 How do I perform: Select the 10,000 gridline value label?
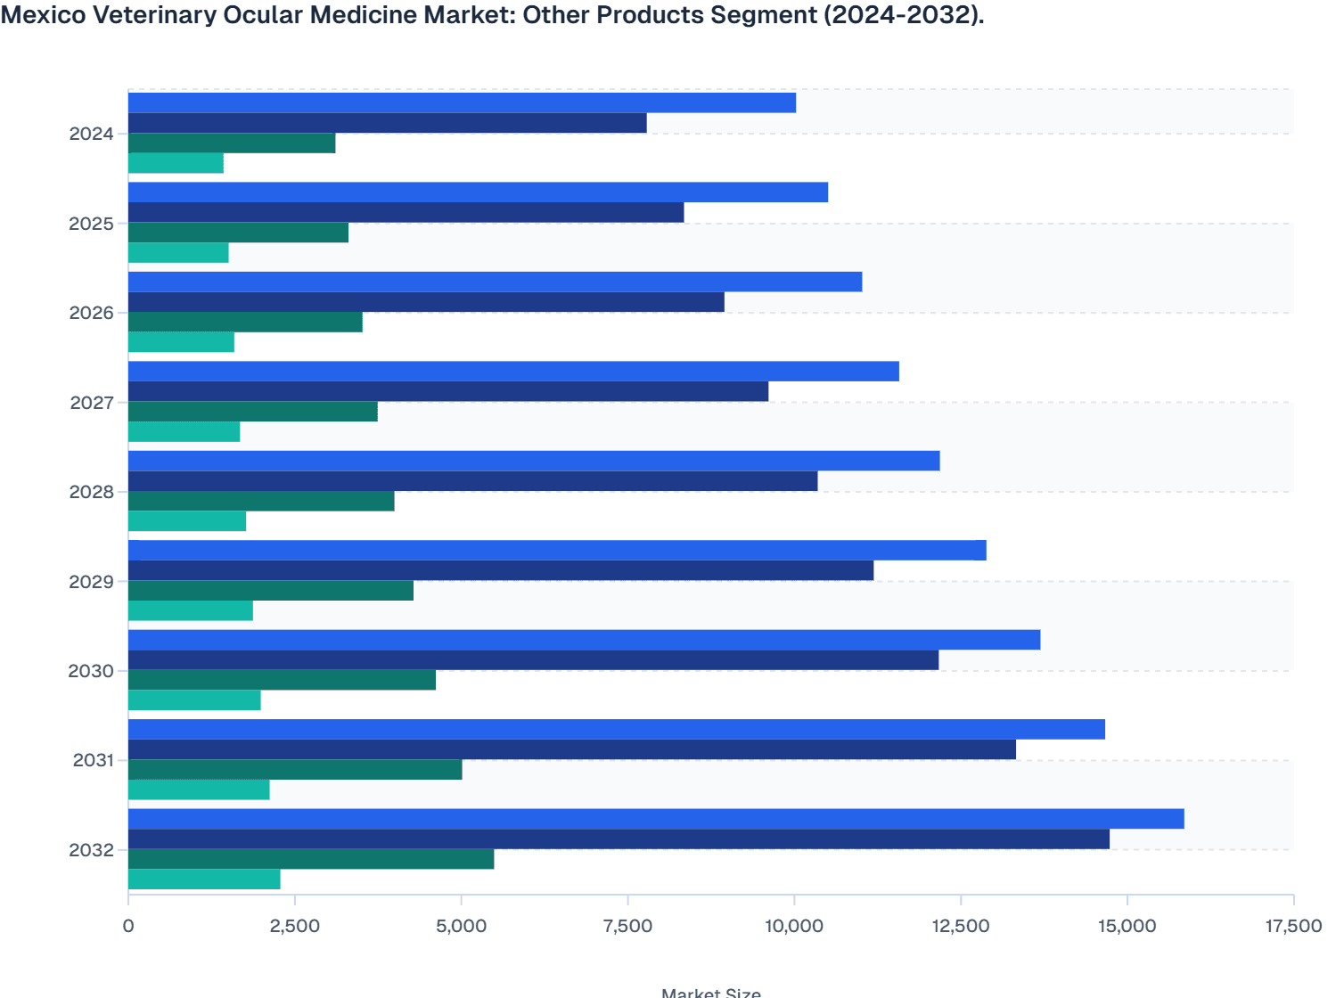coord(792,927)
